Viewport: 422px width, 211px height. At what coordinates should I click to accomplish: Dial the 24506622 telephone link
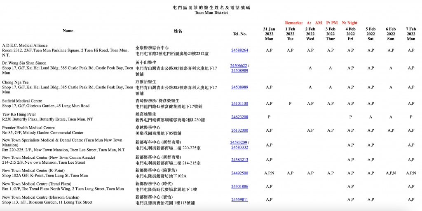coord(239,65)
